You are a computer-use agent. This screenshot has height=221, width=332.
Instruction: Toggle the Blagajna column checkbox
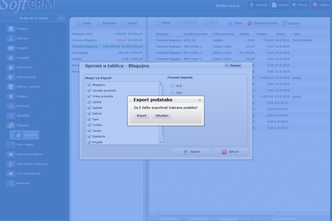(x=89, y=85)
